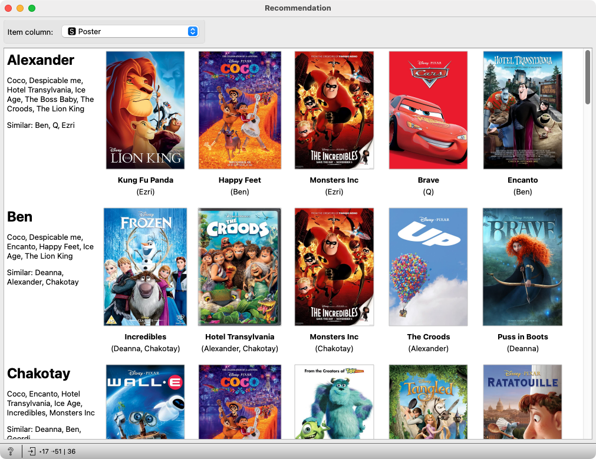Screen dimensions: 596x459
Task: Click The Croods caption under Up poster
Action: 429,336
